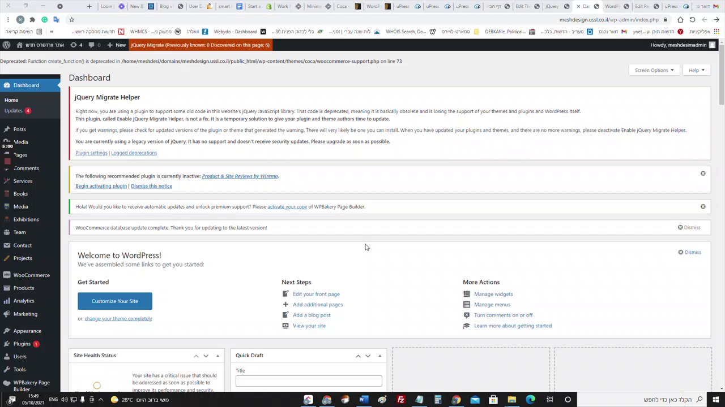Click into the Quick Draft Title field
The image size is (725, 407).
tap(309, 381)
